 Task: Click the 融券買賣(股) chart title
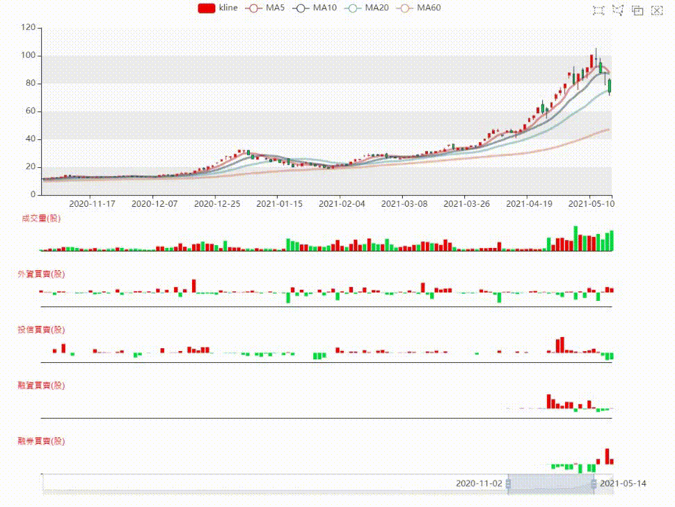(x=41, y=441)
